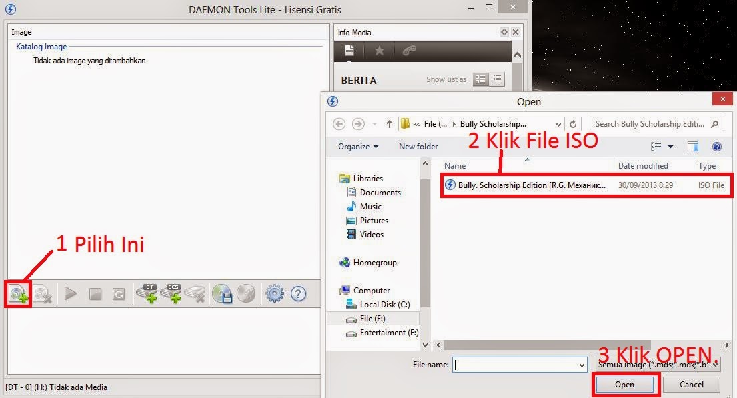Screen dimensions: 737x398
Task: Refresh the folder in Open dialog
Action: click(572, 124)
